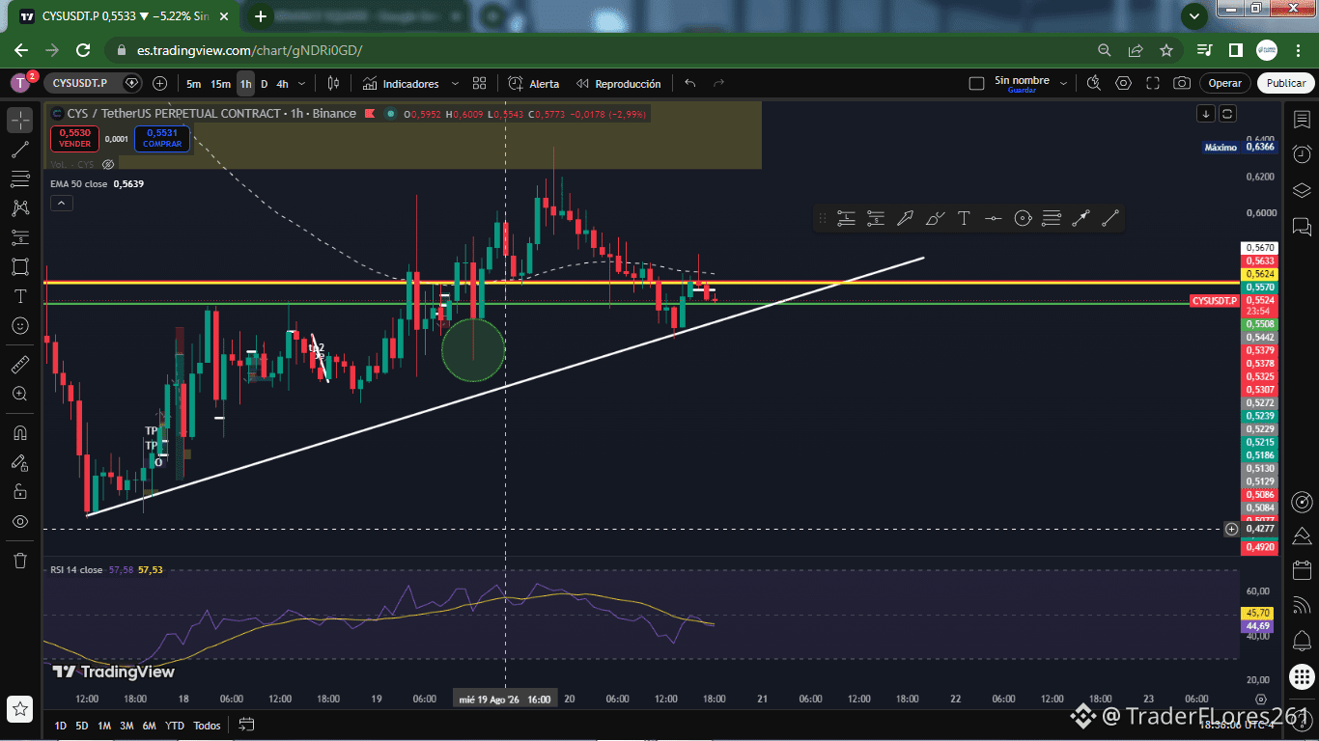1319x741 pixels.
Task: Select the brush tool in floating toolbar
Action: click(935, 219)
